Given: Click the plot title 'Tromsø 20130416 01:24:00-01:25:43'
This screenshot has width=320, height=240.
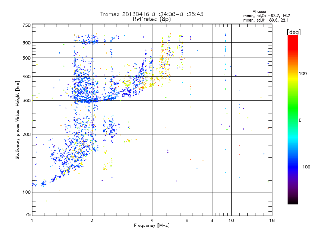Looking at the screenshot, I should coord(152,14).
